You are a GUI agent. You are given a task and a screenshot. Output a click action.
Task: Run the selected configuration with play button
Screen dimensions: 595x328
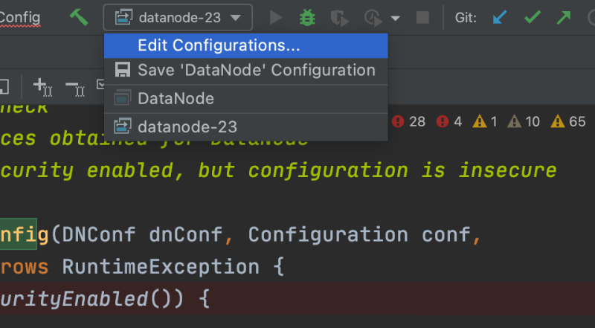pyautogui.click(x=276, y=17)
